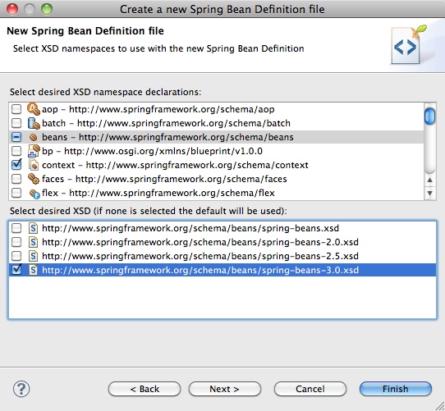Enable the bp namespace checkbox
The width and height of the screenshot is (445, 411).
(x=16, y=151)
